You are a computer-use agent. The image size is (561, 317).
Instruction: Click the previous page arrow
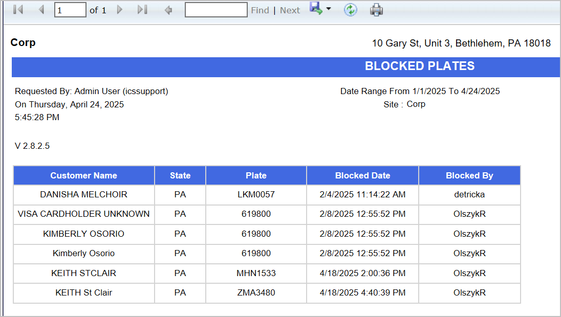41,10
